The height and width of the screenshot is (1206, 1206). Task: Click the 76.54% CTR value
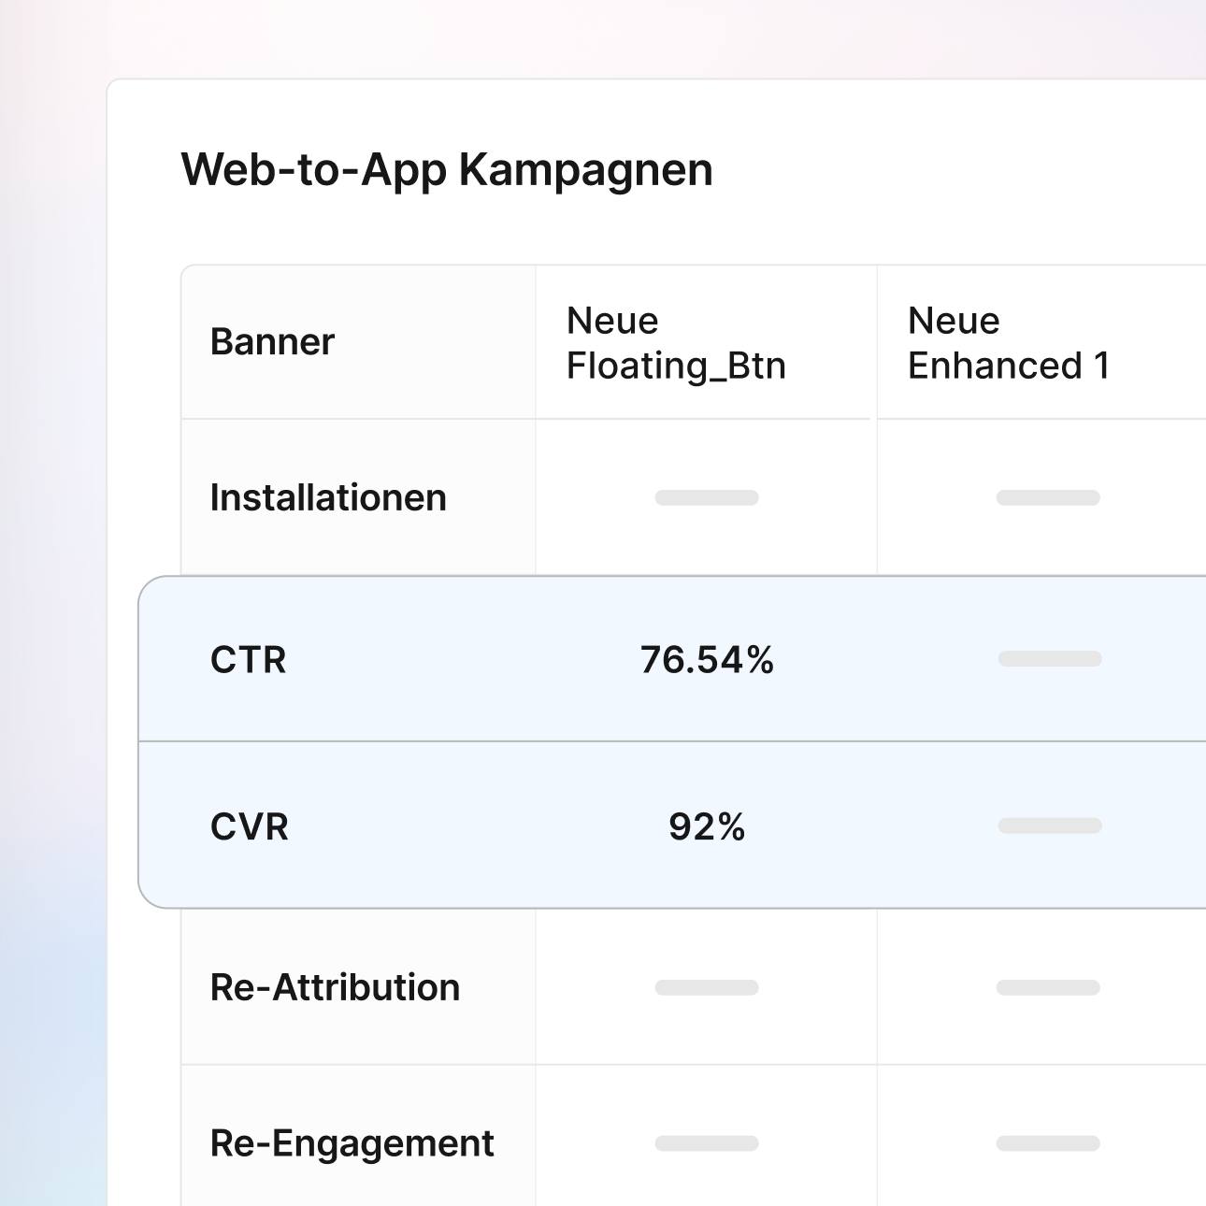(707, 660)
